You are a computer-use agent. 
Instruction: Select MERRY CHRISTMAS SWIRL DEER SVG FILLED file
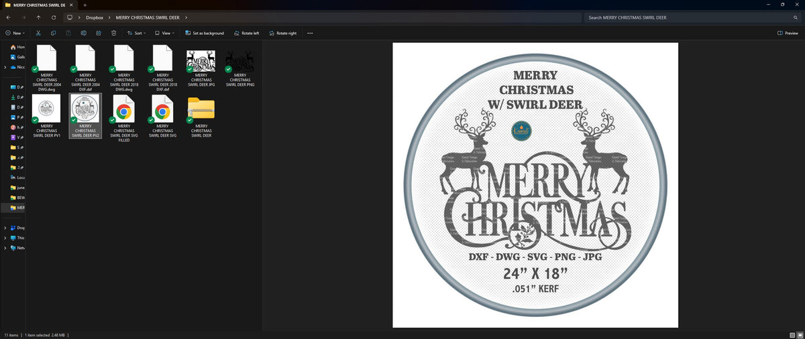[x=124, y=118]
